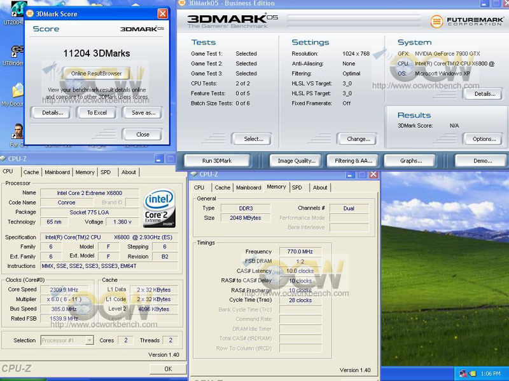The width and height of the screenshot is (509, 381).
Task: Click the "28 clocks" cycle time value
Action: click(300, 300)
